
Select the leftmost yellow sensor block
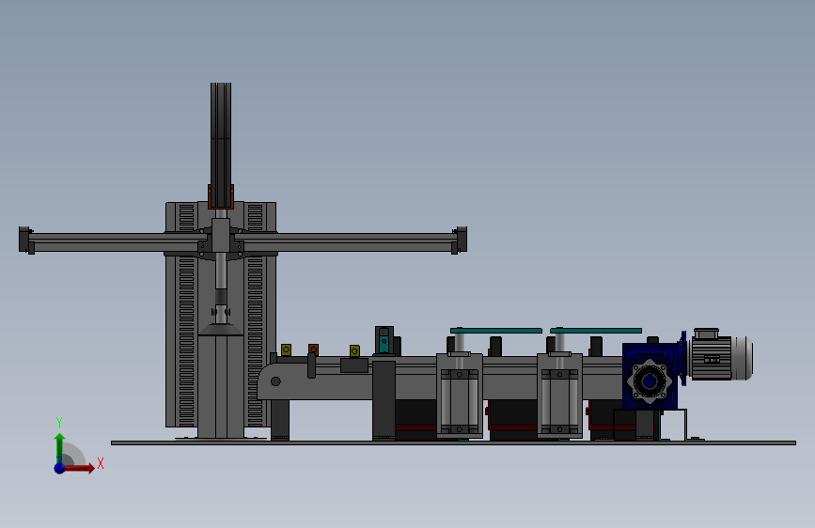pyautogui.click(x=286, y=349)
